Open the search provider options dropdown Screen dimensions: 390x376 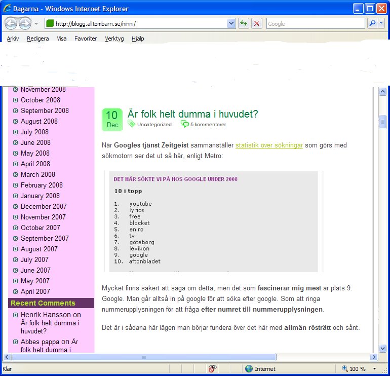[x=381, y=23]
